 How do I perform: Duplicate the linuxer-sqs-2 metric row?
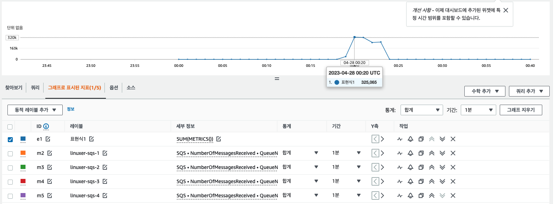(x=421, y=168)
